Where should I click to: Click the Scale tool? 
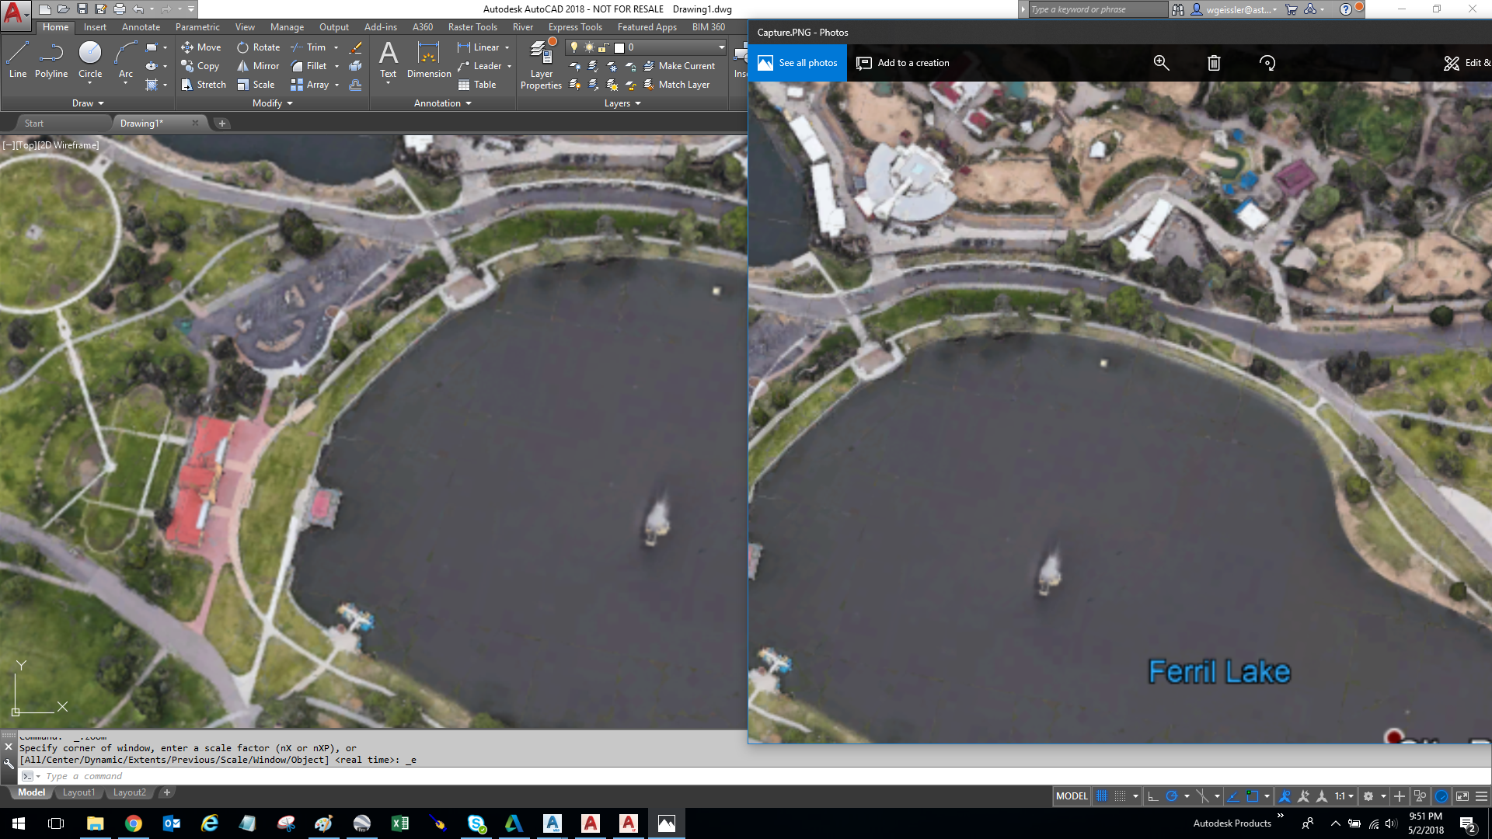click(x=256, y=85)
